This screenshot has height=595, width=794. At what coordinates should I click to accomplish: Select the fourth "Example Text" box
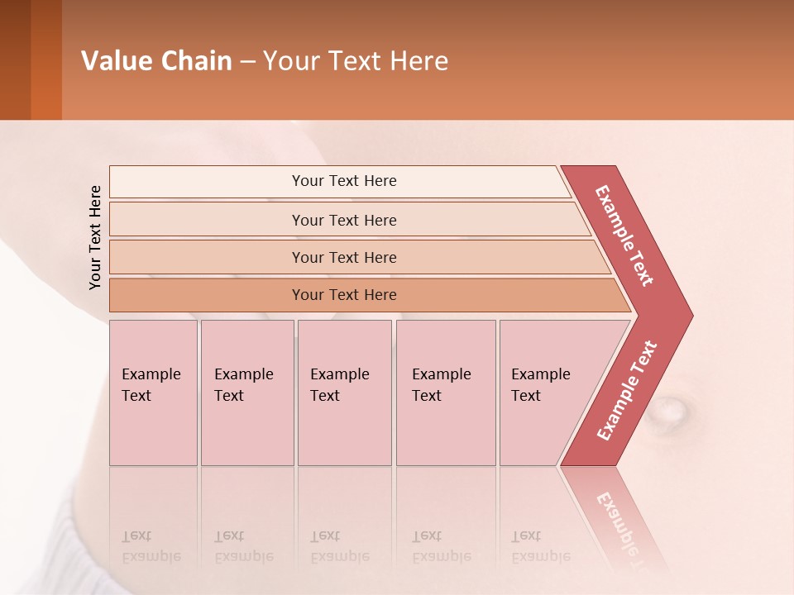pos(445,393)
